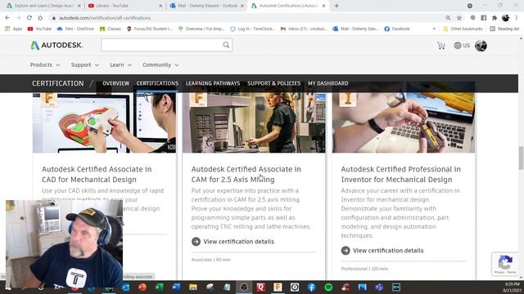Expand the Products dropdown menu

pyautogui.click(x=45, y=65)
